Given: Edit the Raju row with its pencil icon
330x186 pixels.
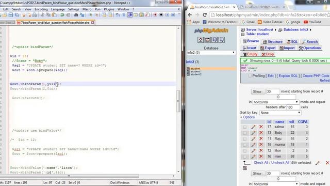Looking at the screenshot, I should 253,138.
